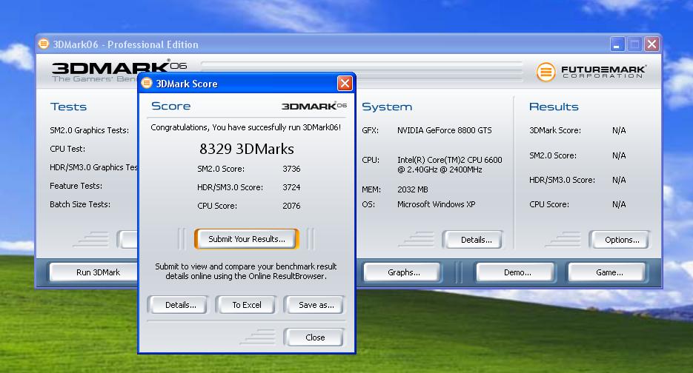693x373 pixels.
Task: Click the 2032 MB memory value
Action: 412,189
